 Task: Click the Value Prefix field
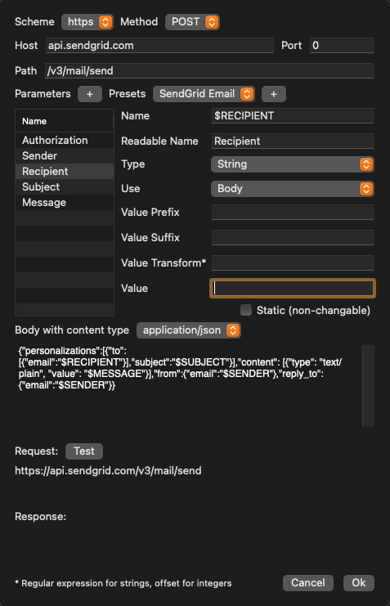(x=293, y=212)
